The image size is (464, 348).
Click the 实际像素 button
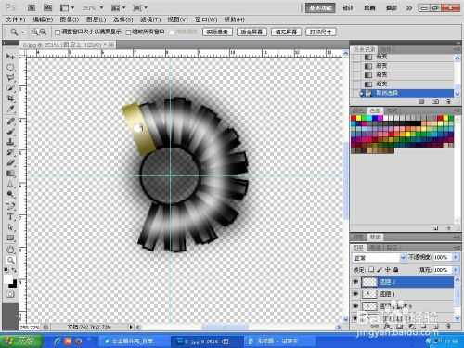click(217, 32)
